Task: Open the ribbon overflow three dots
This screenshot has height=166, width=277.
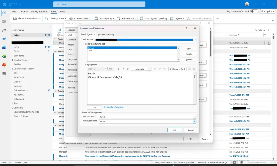Action: (x=217, y=18)
